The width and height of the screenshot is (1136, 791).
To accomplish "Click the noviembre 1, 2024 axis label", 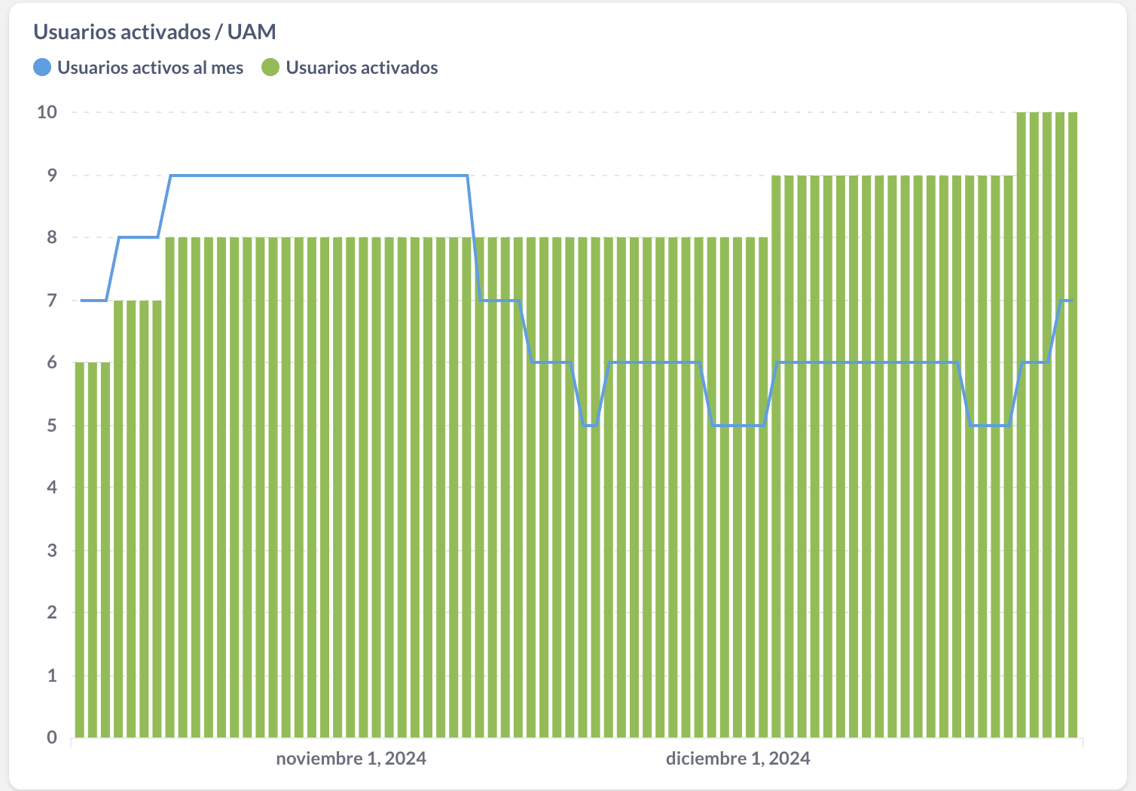I will [x=351, y=759].
